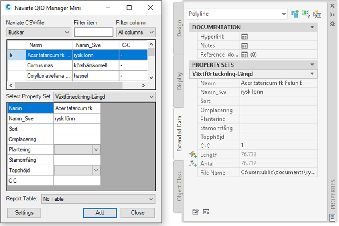Click the vertical scrollbar down arrow in CSV table
The height and width of the screenshot is (226, 339).
pyautogui.click(x=151, y=78)
